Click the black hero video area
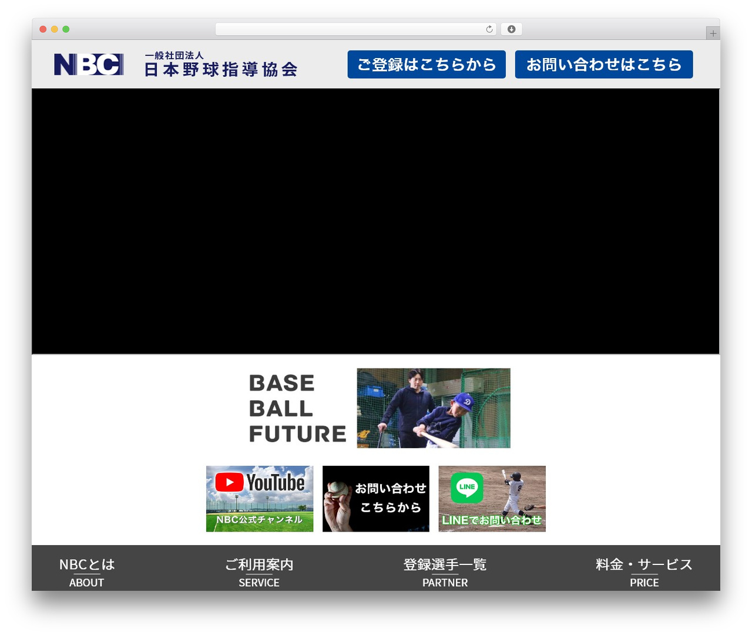 coord(375,221)
